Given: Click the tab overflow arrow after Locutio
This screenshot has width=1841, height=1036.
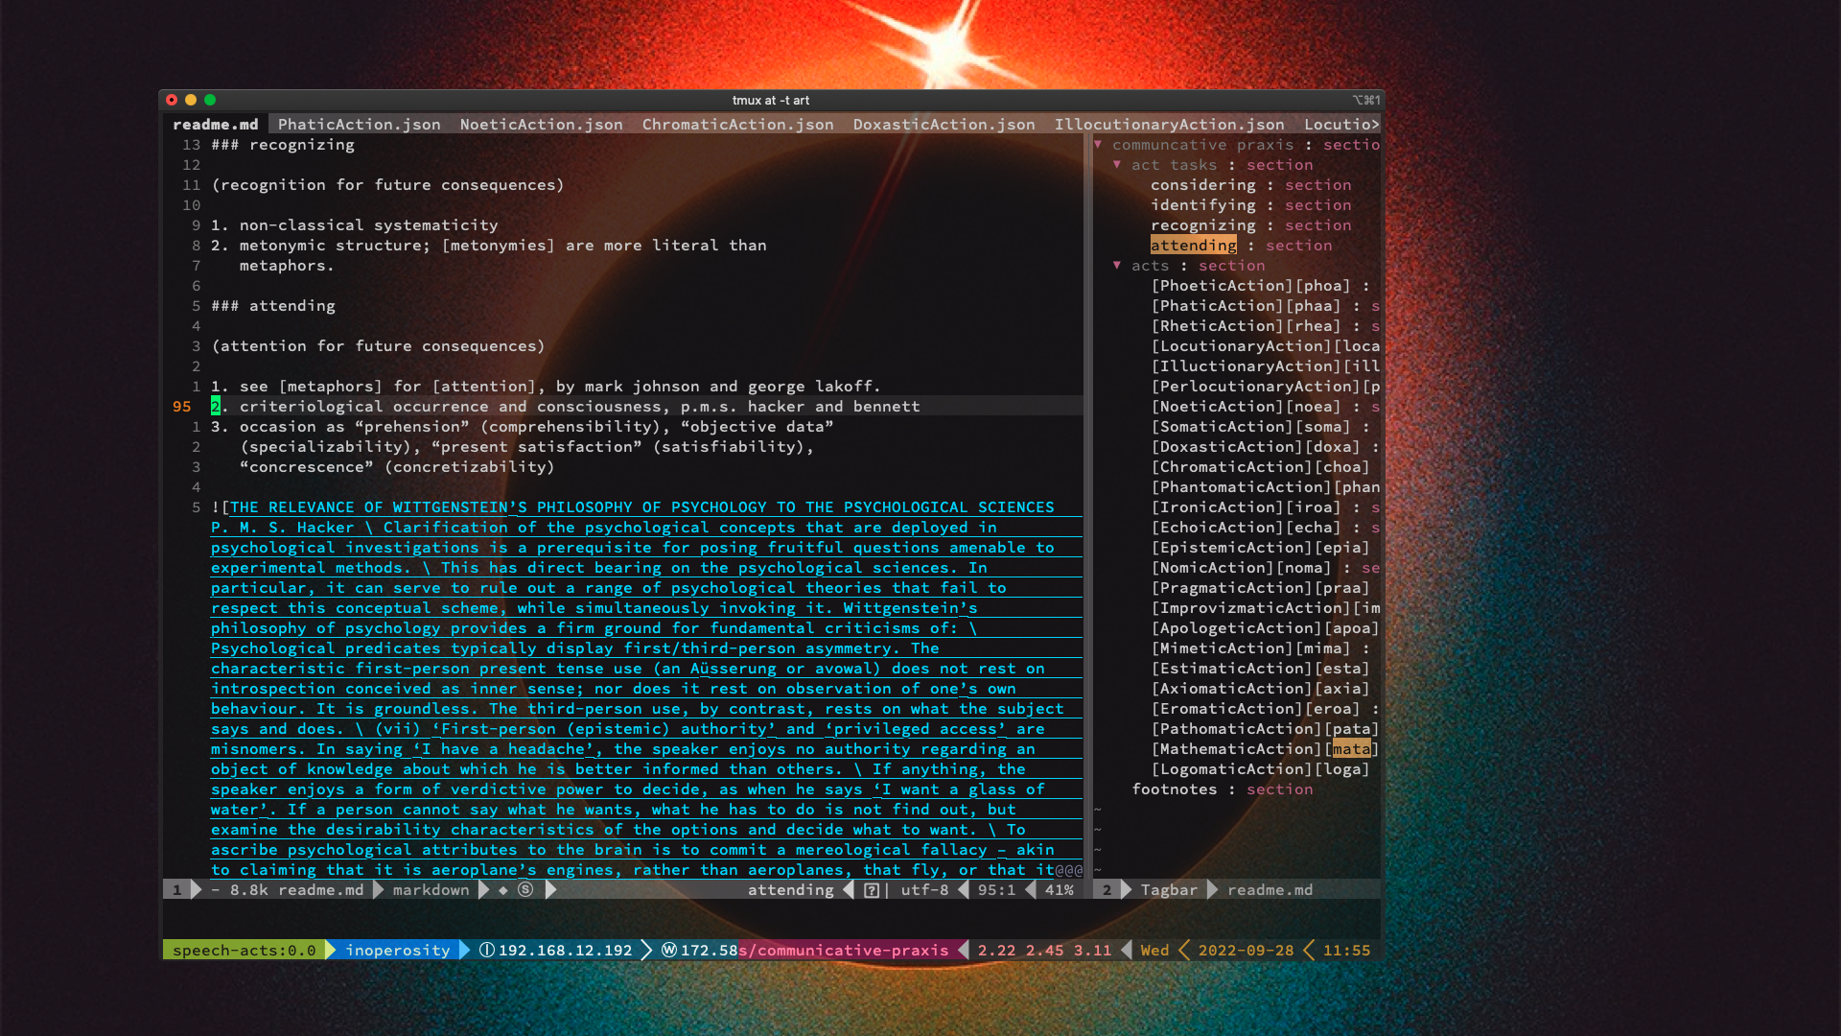Looking at the screenshot, I should click(x=1375, y=125).
